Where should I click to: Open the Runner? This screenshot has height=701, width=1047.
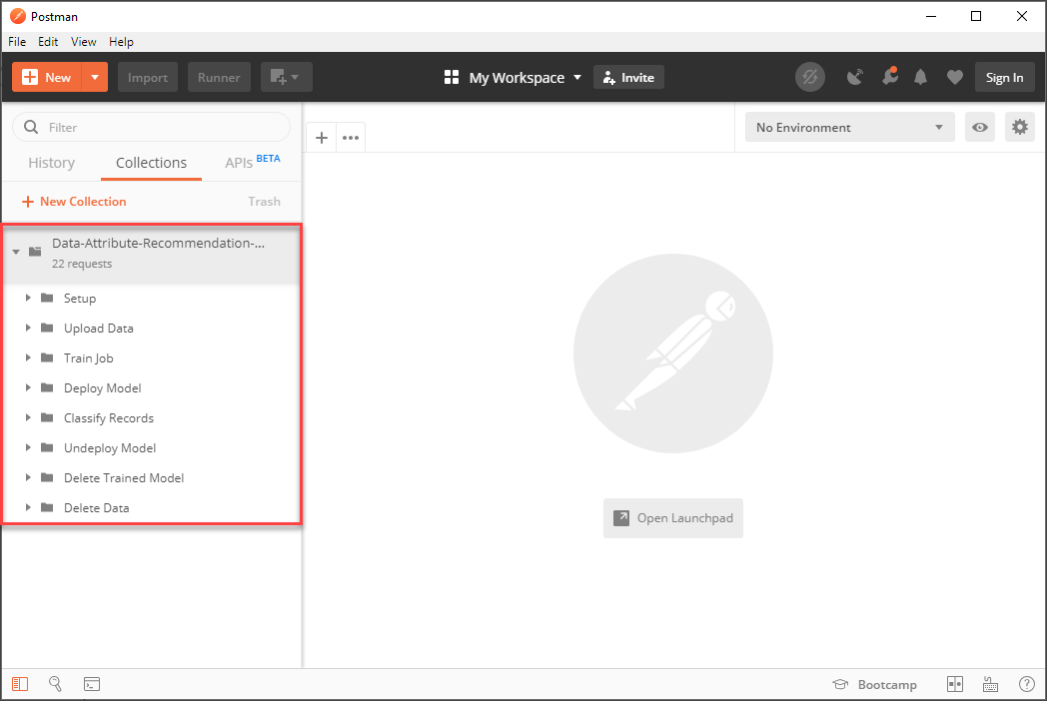pos(219,78)
